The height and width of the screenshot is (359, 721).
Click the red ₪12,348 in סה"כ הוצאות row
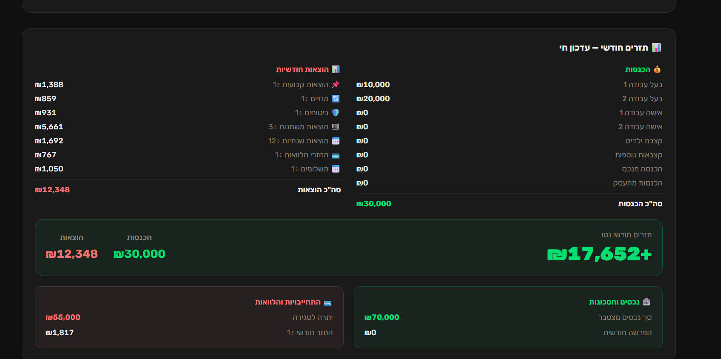52,190
